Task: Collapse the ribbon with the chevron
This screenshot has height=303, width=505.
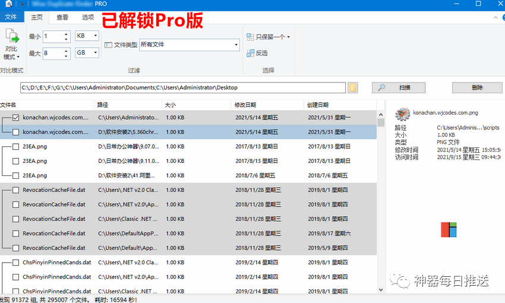Action: tap(495, 17)
